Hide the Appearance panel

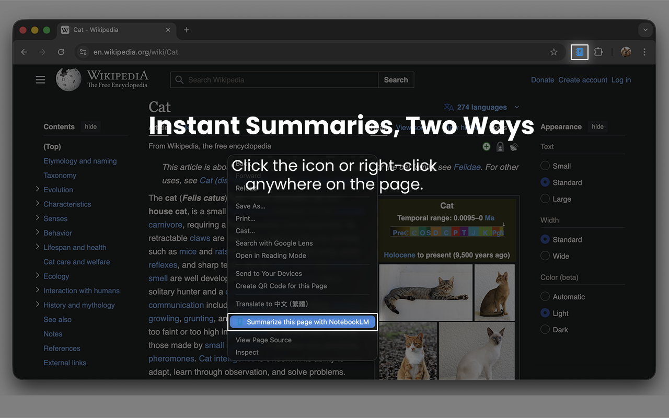[x=598, y=126]
